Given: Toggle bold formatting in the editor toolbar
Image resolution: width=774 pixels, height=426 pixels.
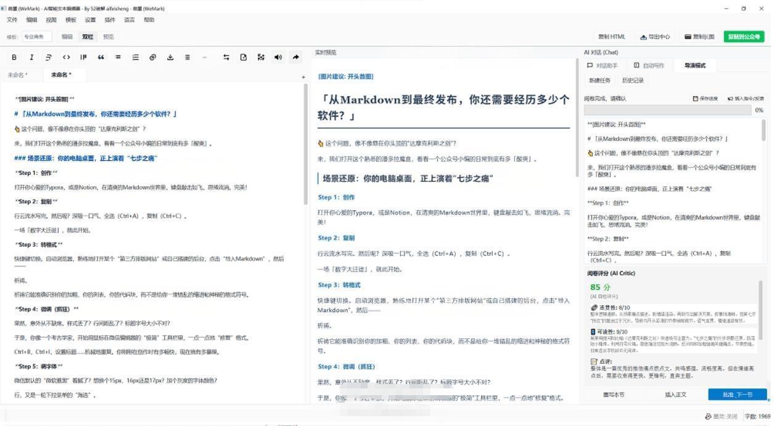Looking at the screenshot, I should pyautogui.click(x=14, y=57).
